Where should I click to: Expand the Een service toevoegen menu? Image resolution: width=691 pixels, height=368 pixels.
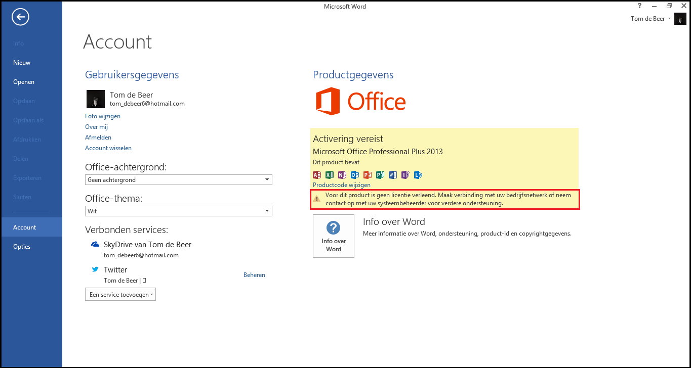[x=120, y=294]
